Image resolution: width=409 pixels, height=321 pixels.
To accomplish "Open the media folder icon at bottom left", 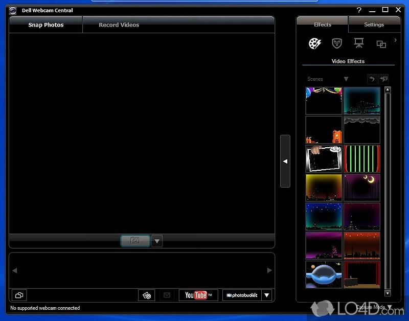I will tap(19, 295).
